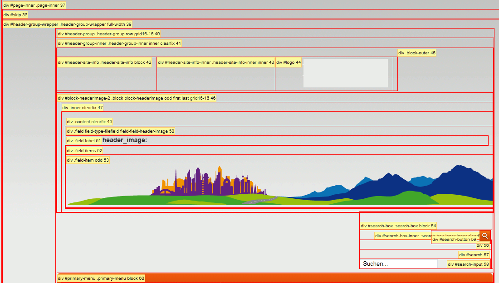
Task: Select the 'div #skip 38' label
Action: click(15, 15)
